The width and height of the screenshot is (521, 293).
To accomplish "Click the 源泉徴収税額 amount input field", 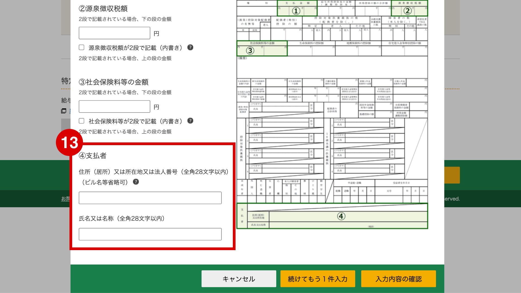I will [x=114, y=33].
